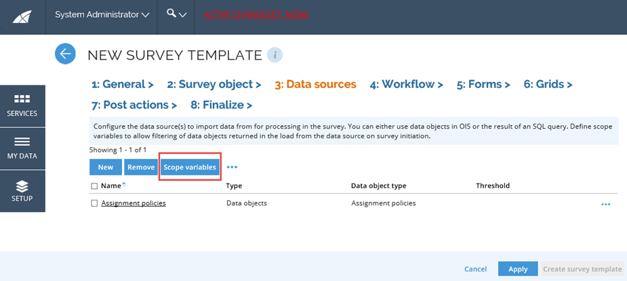Open the Assignment policies link

click(x=134, y=203)
